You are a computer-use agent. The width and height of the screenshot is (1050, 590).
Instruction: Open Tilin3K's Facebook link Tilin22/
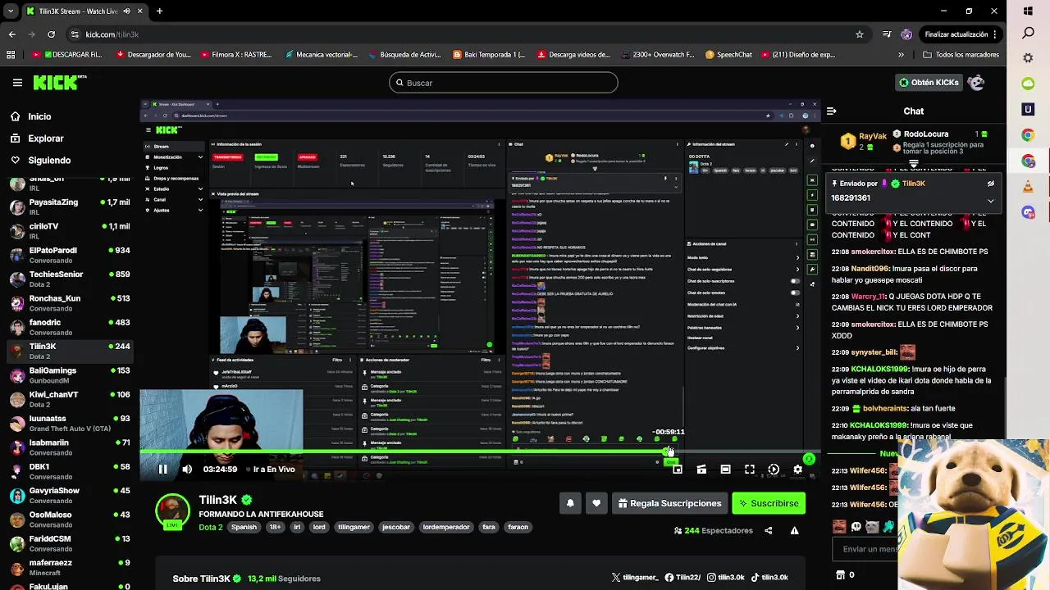682,578
